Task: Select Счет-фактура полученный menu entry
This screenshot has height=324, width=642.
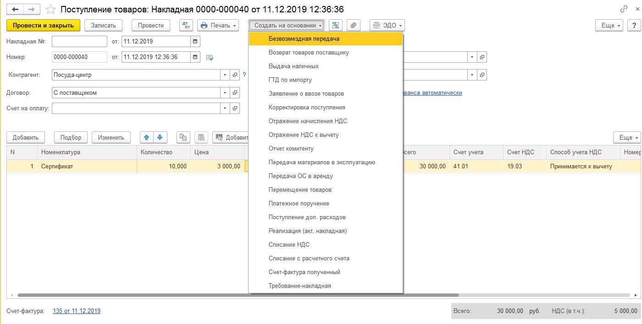Action: pyautogui.click(x=304, y=272)
